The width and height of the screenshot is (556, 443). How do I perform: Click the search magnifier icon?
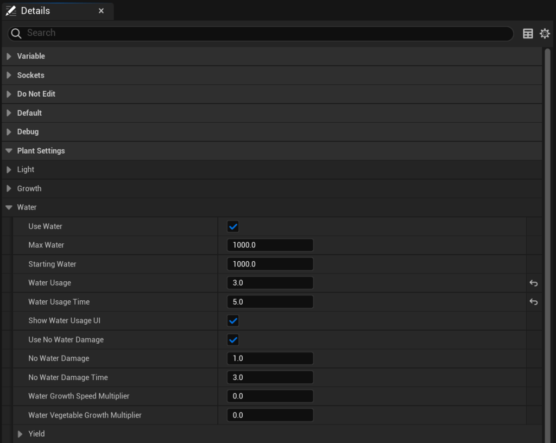click(x=16, y=33)
